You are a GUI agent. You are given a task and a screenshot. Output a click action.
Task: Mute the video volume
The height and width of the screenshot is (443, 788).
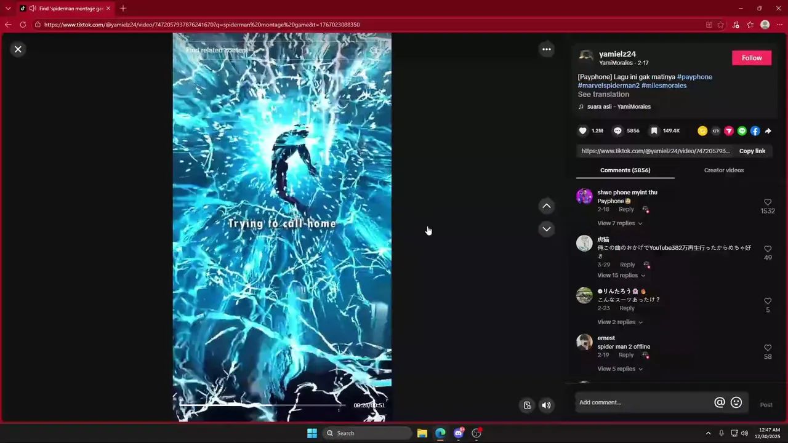point(546,405)
